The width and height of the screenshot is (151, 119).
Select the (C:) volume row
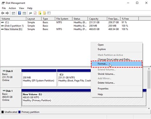click(x=69, y=23)
